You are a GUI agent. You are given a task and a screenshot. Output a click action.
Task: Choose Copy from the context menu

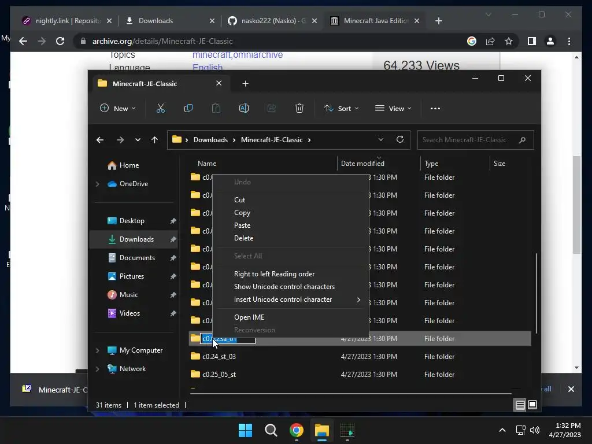click(291, 213)
